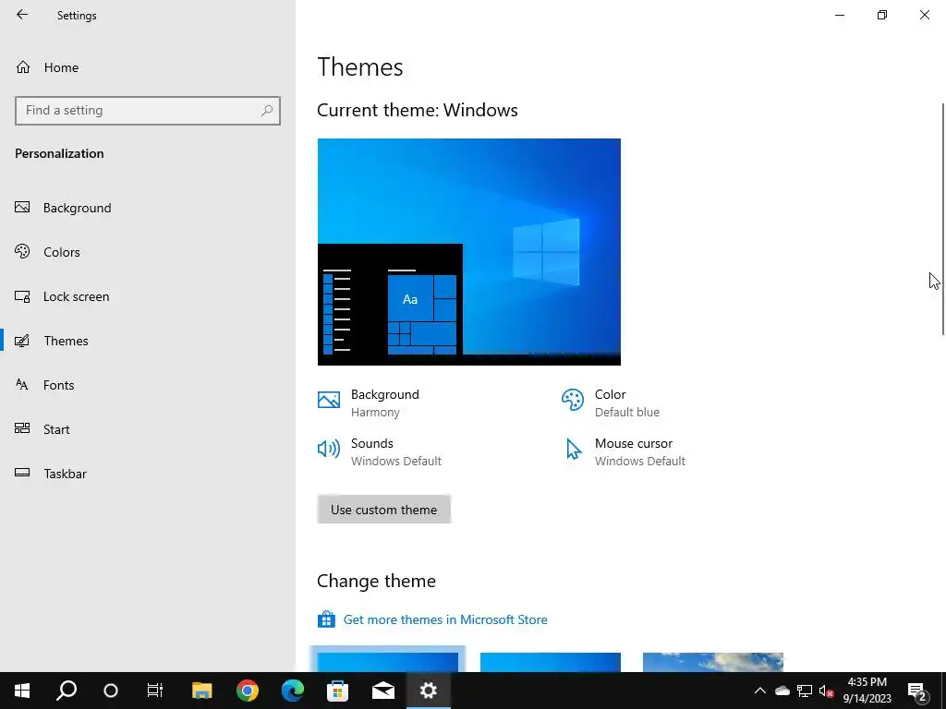Click the Sounds speaker icon

(329, 449)
